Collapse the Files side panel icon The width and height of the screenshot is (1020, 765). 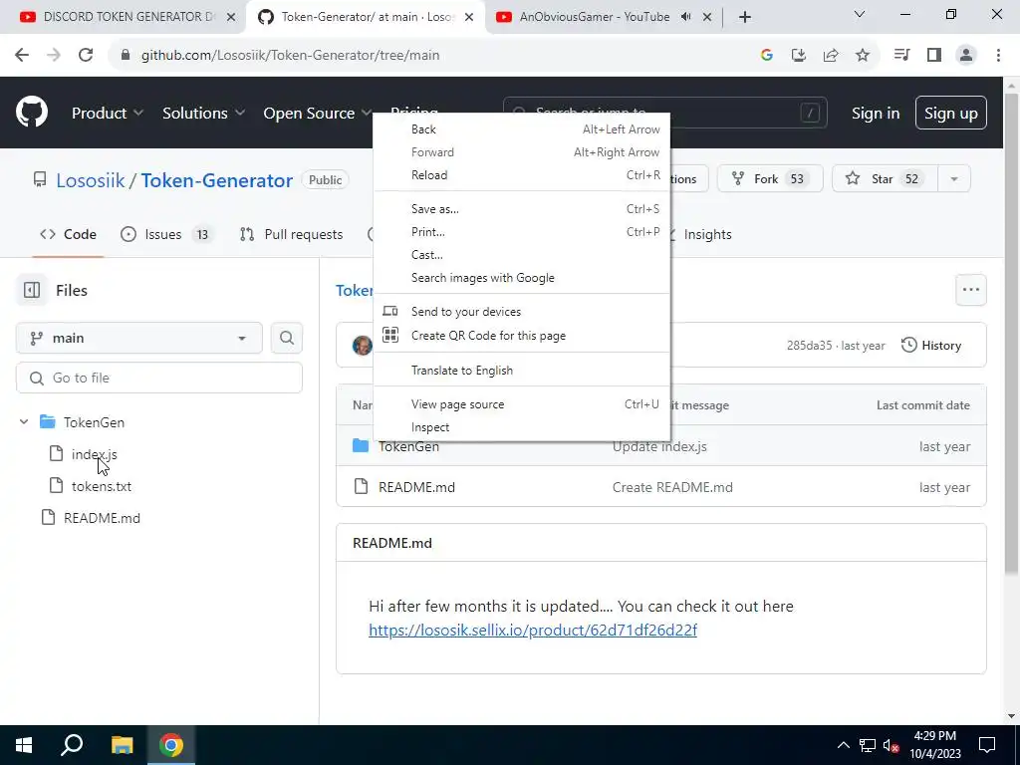pyautogui.click(x=32, y=290)
